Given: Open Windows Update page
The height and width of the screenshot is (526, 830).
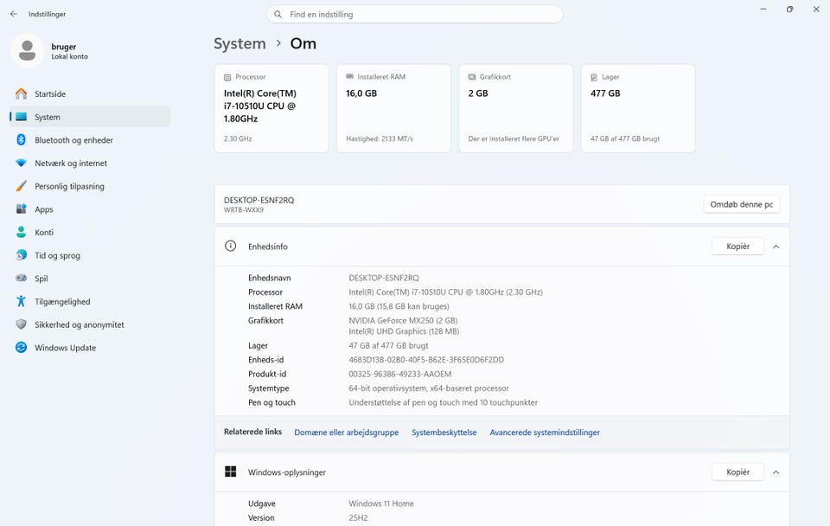Looking at the screenshot, I should pyautogui.click(x=90, y=348).
